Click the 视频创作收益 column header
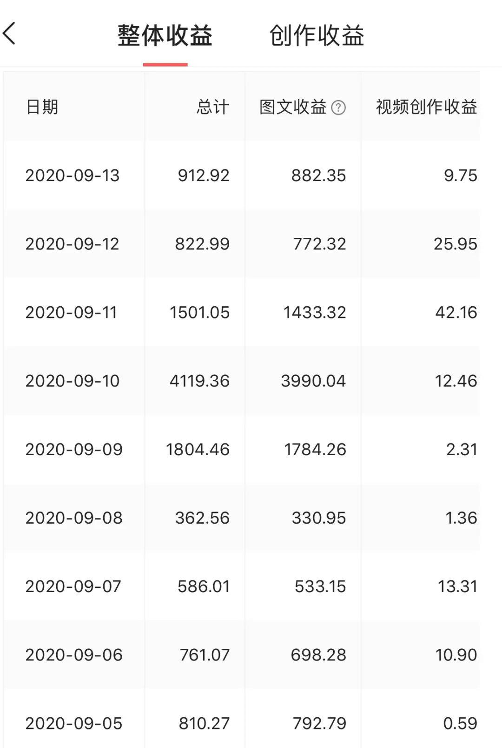This screenshot has height=748, width=502. (x=426, y=107)
